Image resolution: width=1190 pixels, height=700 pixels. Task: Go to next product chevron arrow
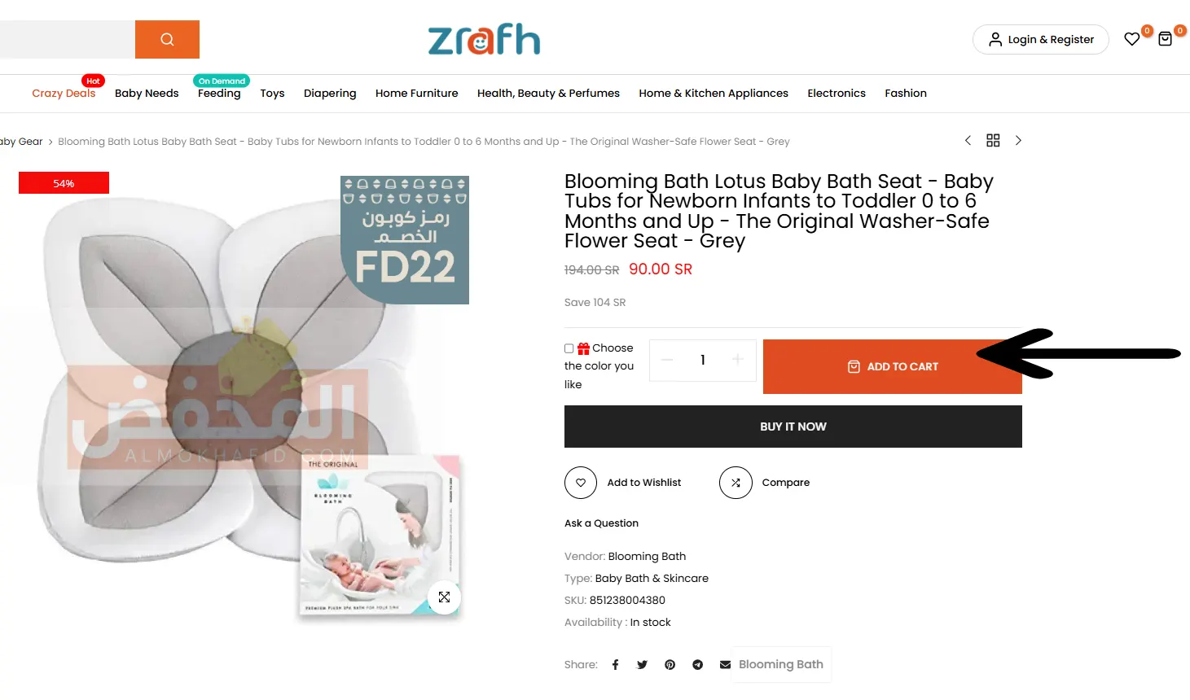click(x=1018, y=141)
